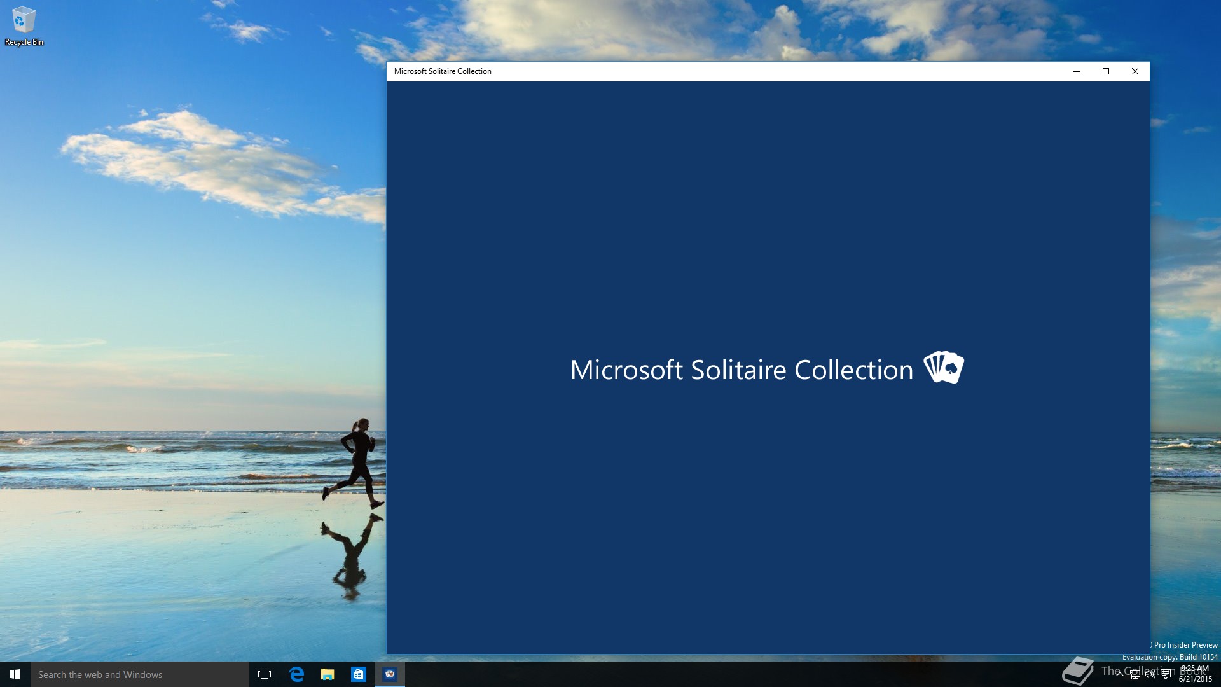
Task: Open File Explorer from the taskbar
Action: pyautogui.click(x=328, y=674)
